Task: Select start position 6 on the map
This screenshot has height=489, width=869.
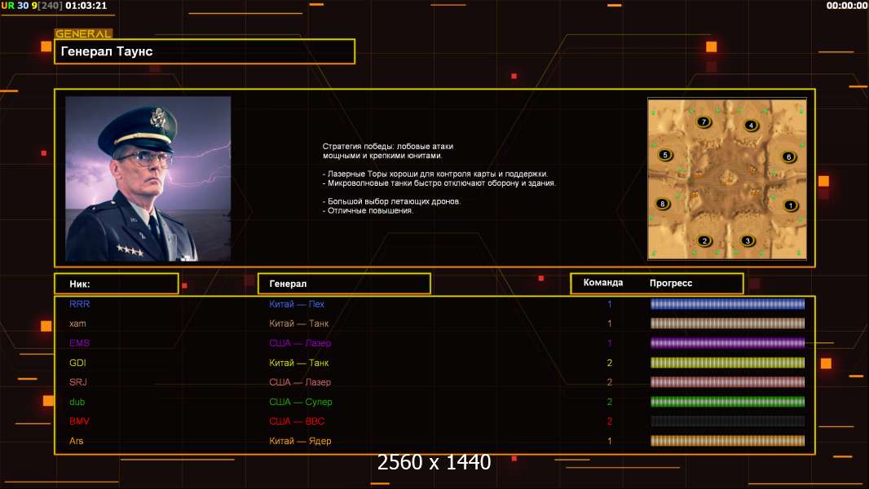Action: [788, 156]
